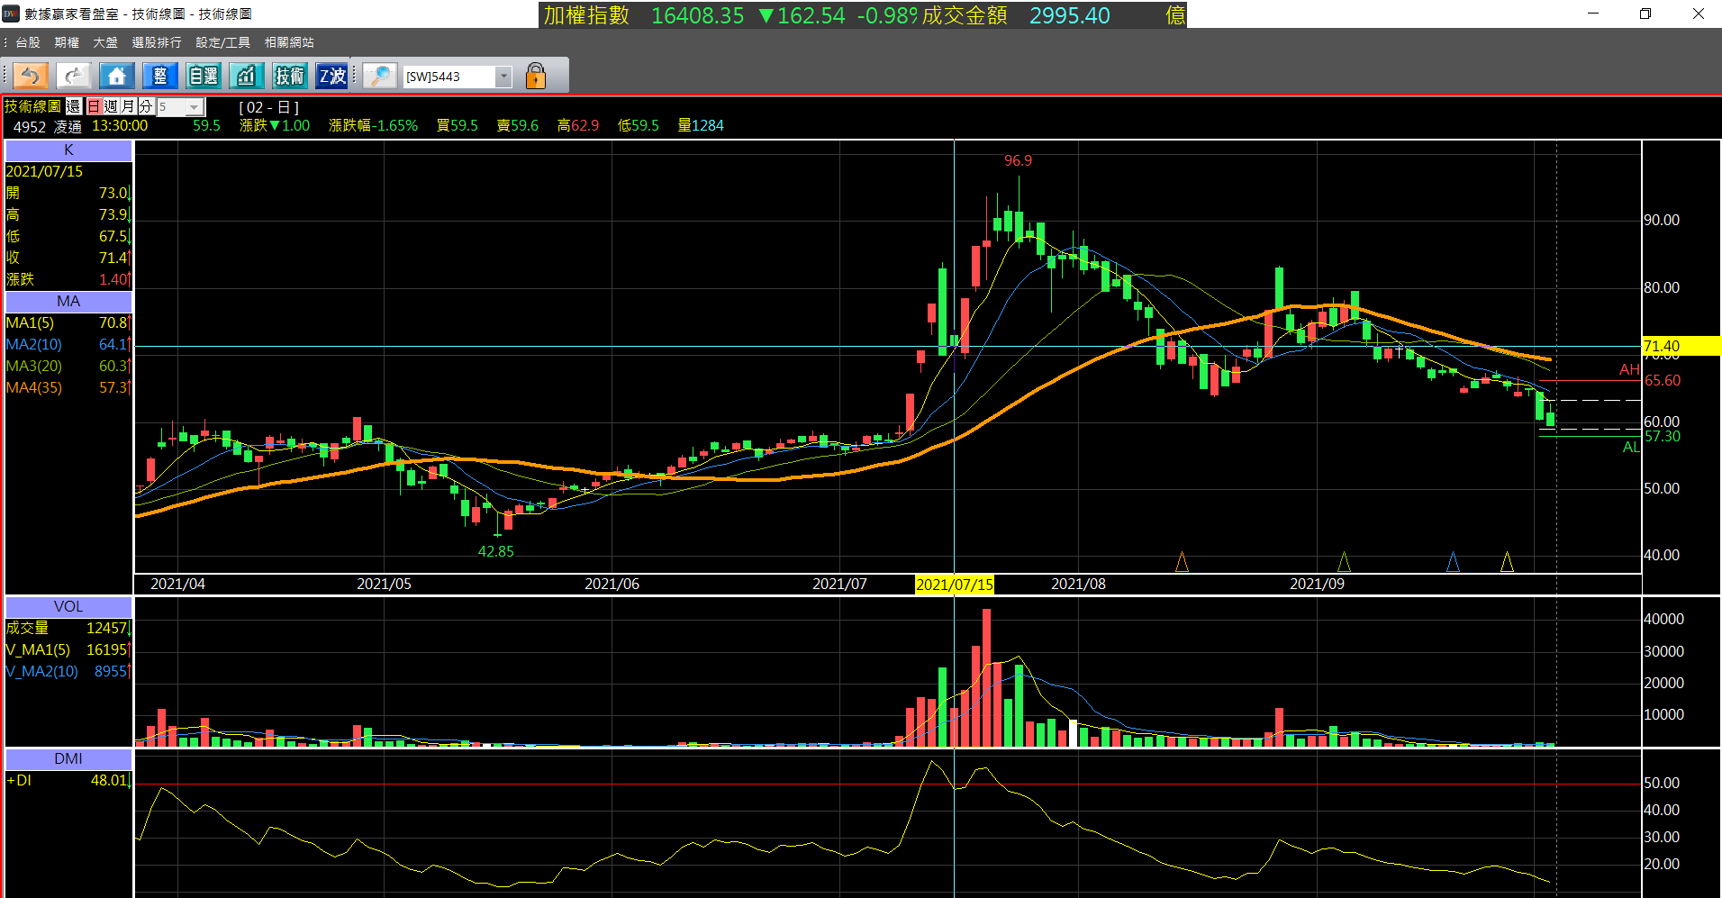The height and width of the screenshot is (898, 1722).
Task: Open the 選股排行 menu
Action: [157, 42]
